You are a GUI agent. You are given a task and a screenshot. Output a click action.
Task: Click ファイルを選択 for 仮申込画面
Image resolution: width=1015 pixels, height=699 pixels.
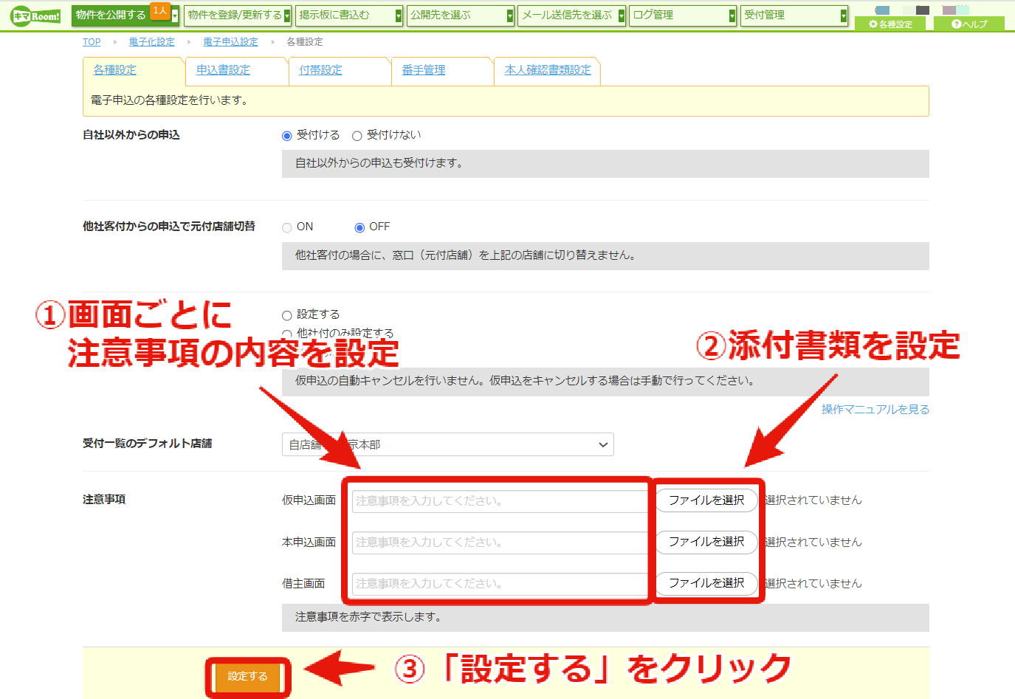(706, 500)
